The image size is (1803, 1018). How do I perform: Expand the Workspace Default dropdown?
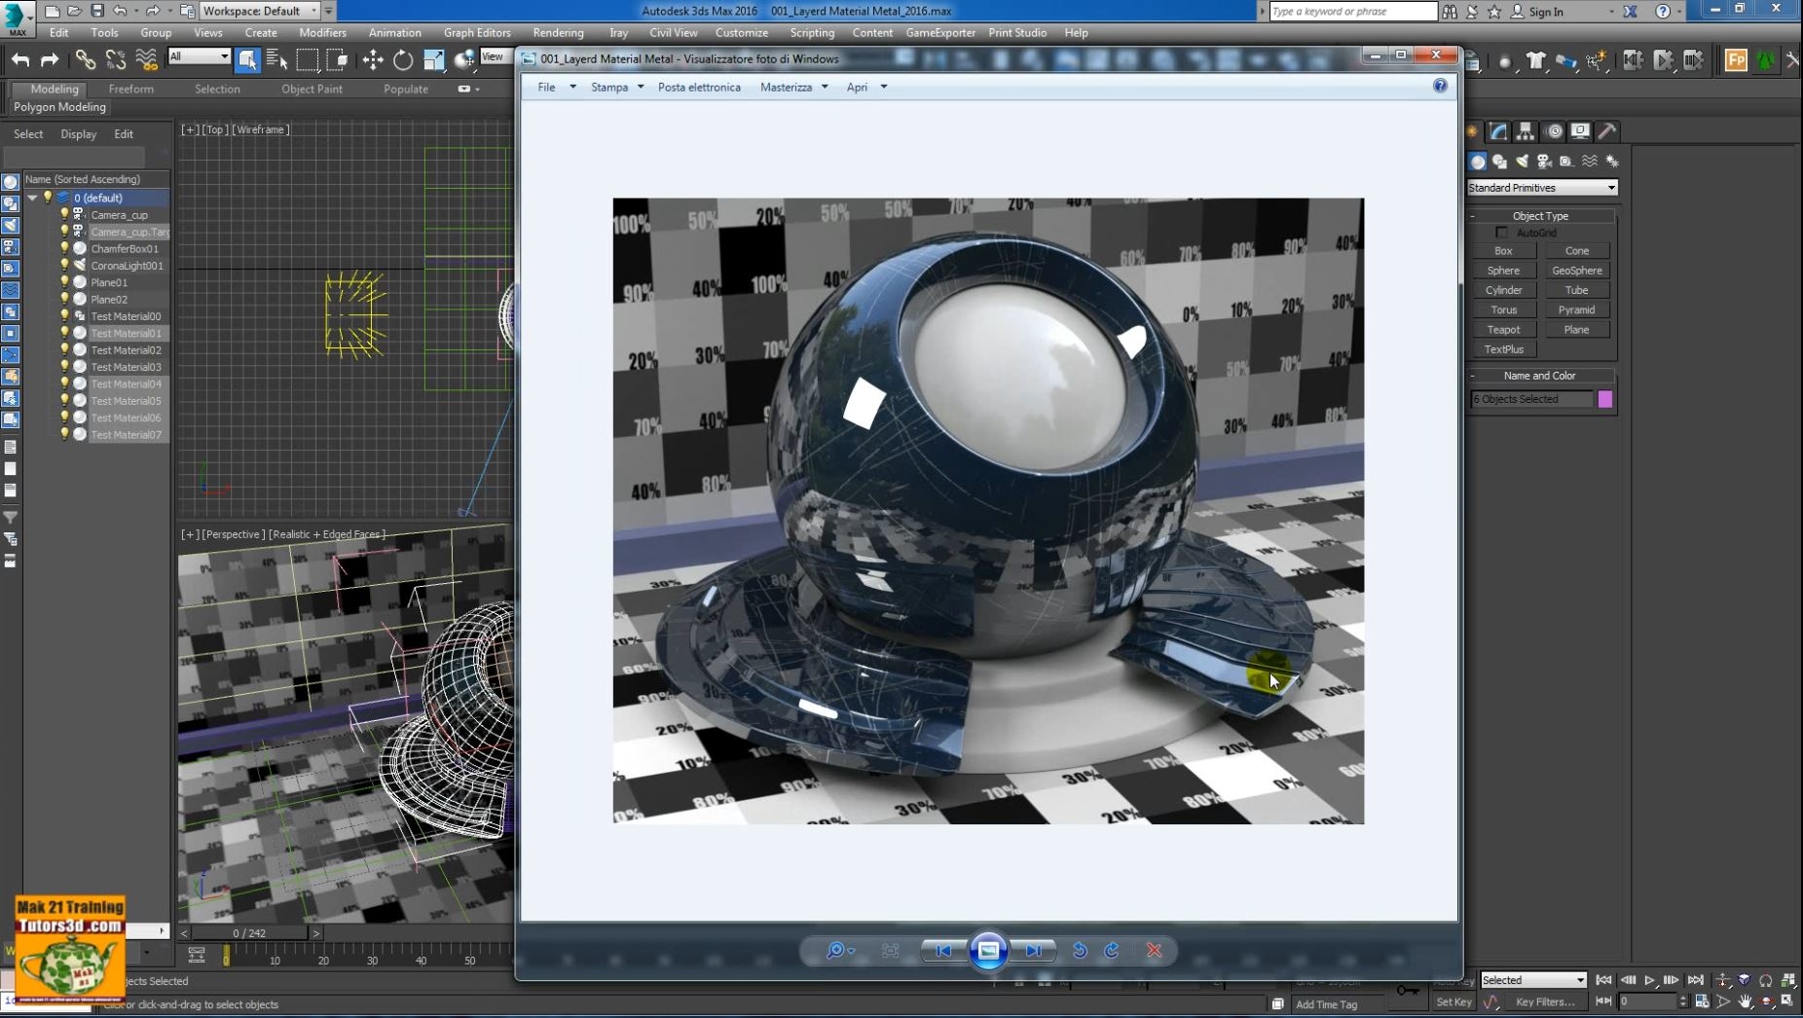coord(259,11)
